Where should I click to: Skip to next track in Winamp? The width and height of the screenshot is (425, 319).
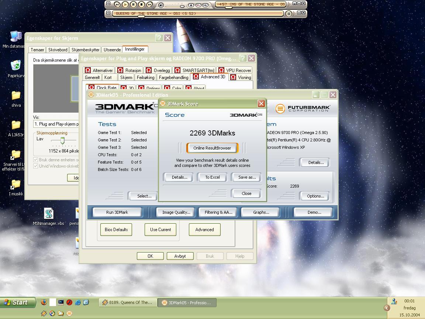coord(149,4)
